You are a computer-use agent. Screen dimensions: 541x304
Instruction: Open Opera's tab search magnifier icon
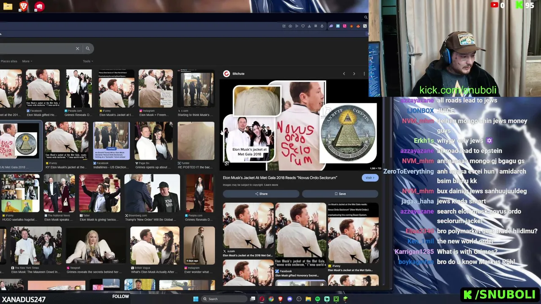(x=366, y=17)
